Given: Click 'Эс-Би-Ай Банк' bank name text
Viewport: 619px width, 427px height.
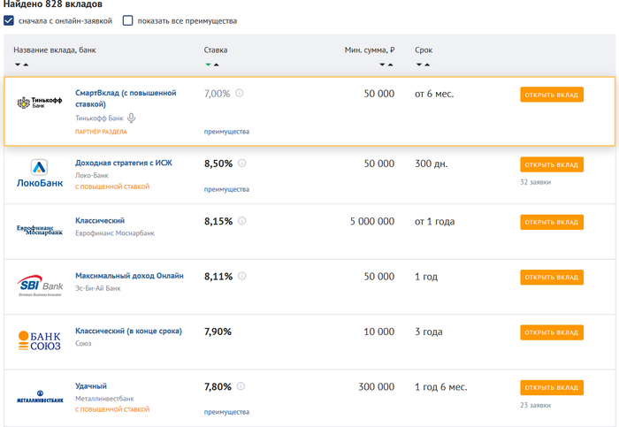Looking at the screenshot, I should click(x=98, y=288).
